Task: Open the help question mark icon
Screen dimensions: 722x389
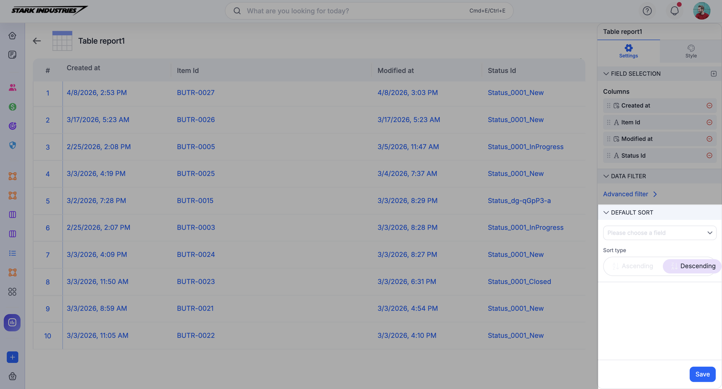Action: tap(647, 11)
